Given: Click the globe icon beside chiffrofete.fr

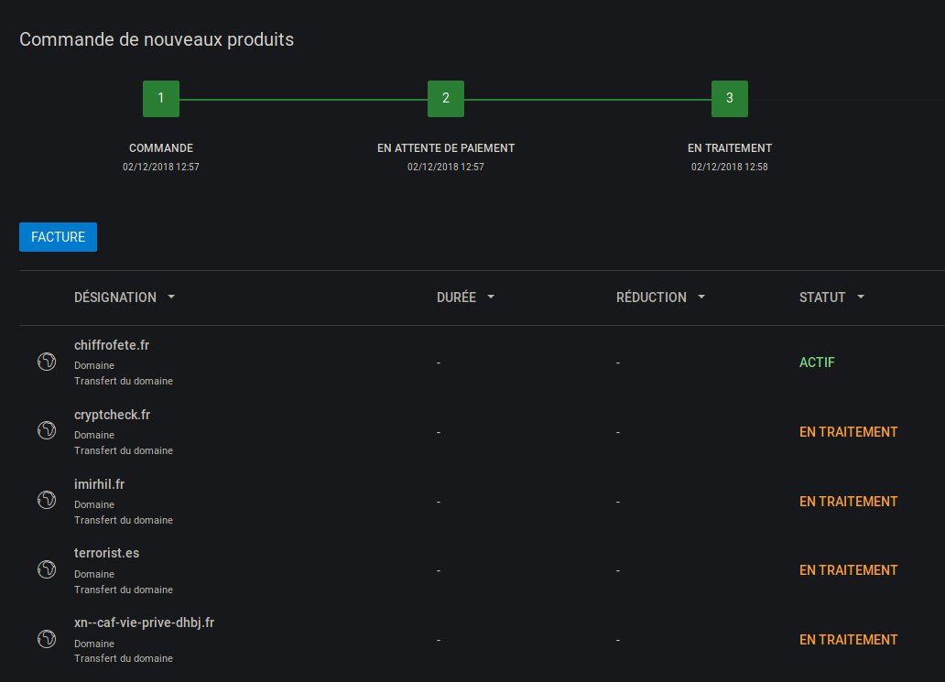Looking at the screenshot, I should [x=47, y=361].
